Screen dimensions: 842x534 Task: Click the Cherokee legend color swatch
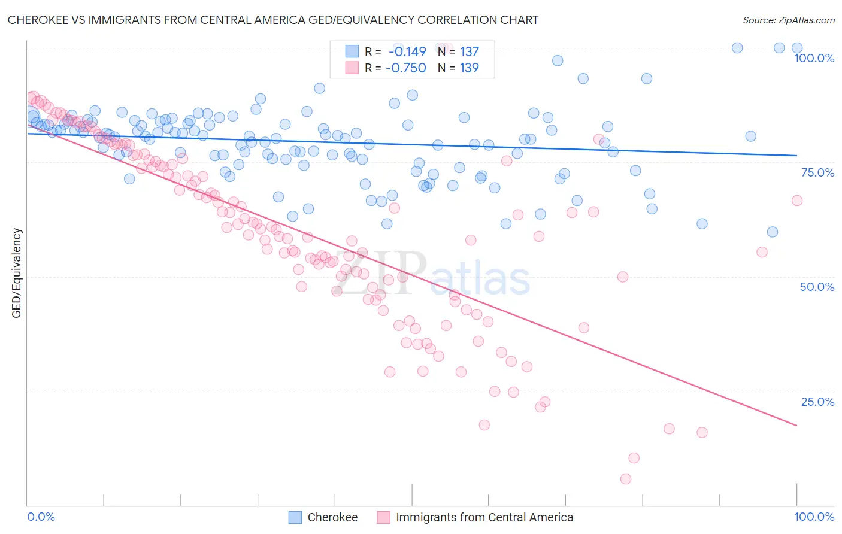coord(295,517)
